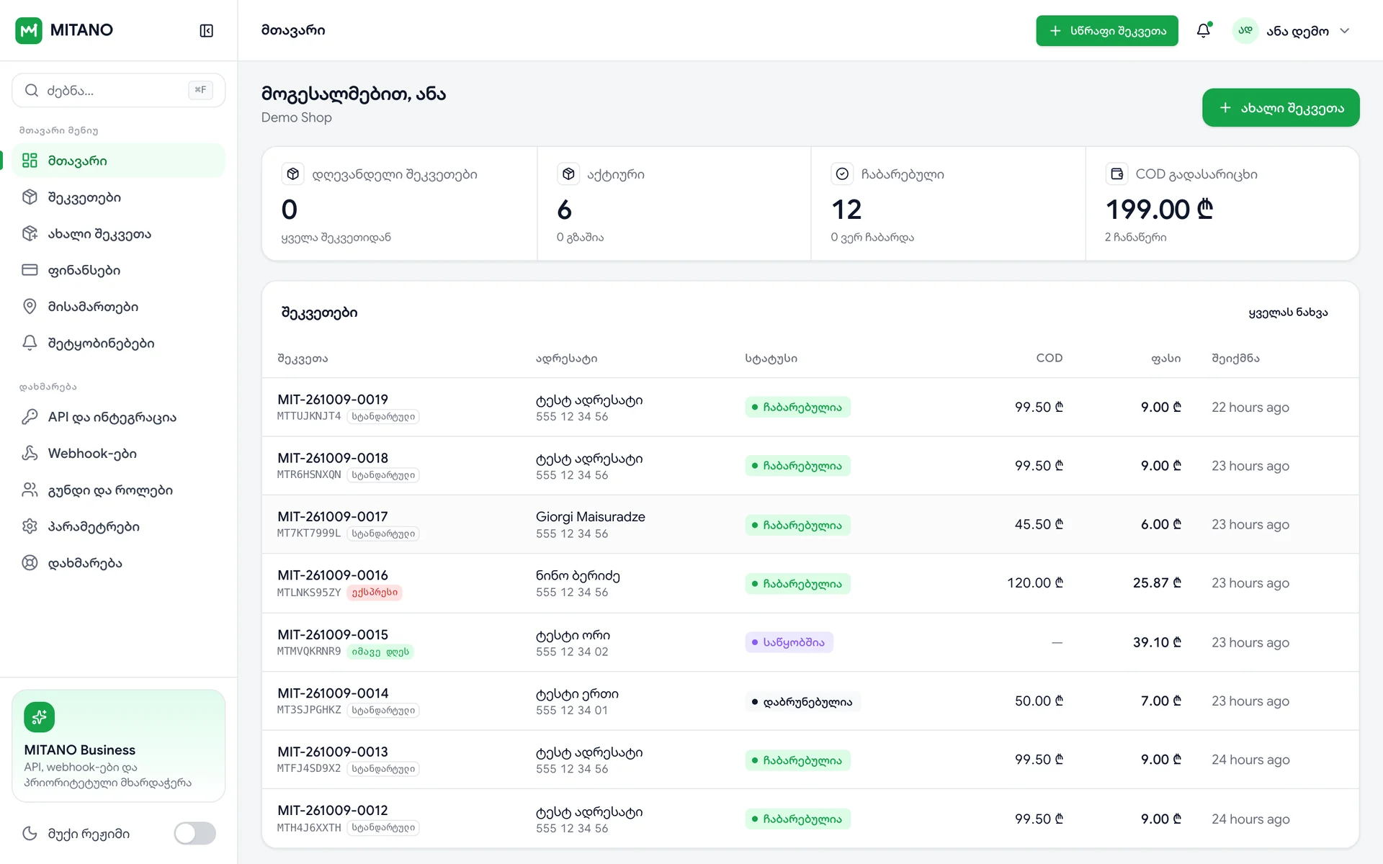The height and width of the screenshot is (864, 1383).
Task: Open მისამართები from sidebar menu
Action: (x=119, y=307)
